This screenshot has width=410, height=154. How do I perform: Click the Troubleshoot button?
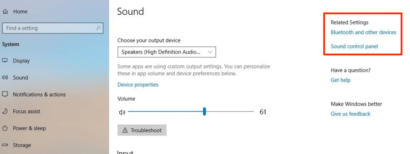pyautogui.click(x=142, y=130)
